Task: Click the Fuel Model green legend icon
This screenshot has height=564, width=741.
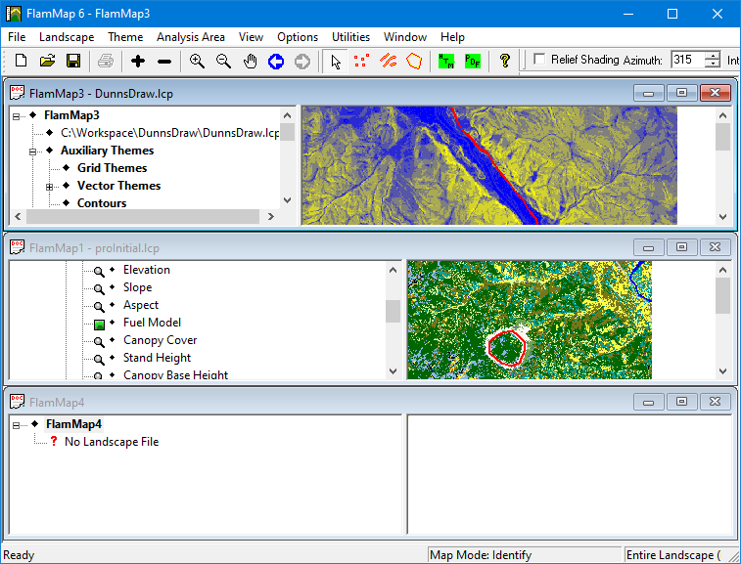Action: pyautogui.click(x=99, y=325)
